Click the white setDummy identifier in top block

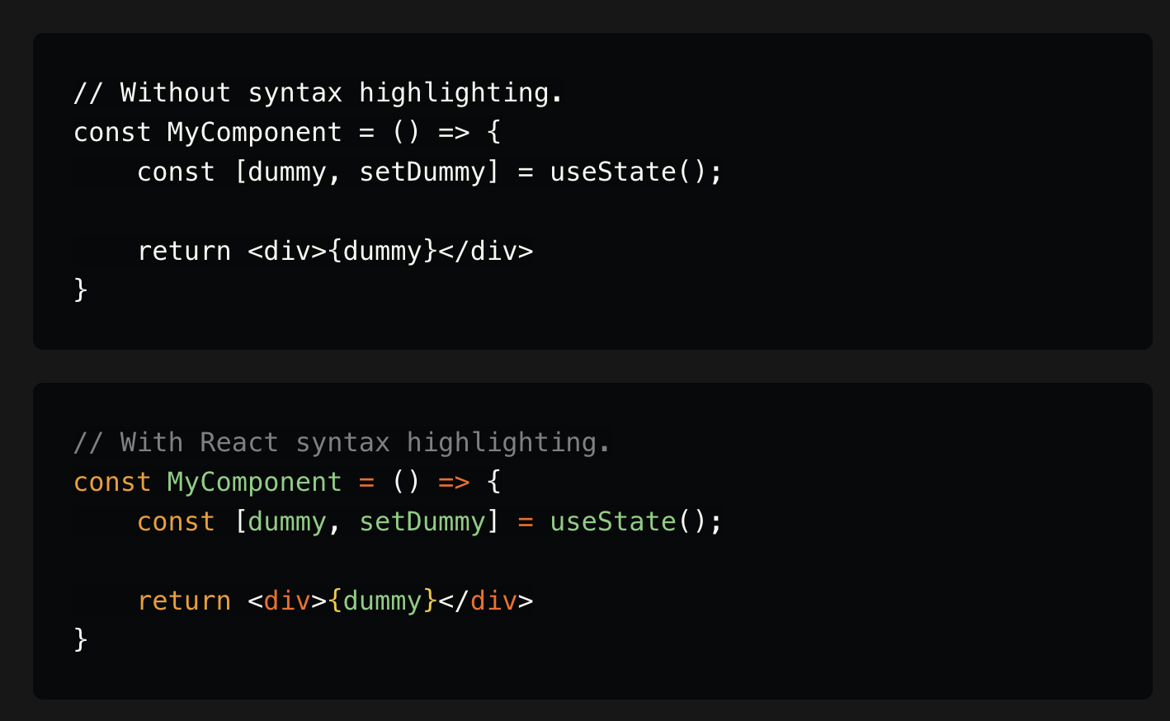(x=422, y=172)
